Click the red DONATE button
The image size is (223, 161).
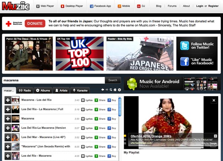(35, 24)
